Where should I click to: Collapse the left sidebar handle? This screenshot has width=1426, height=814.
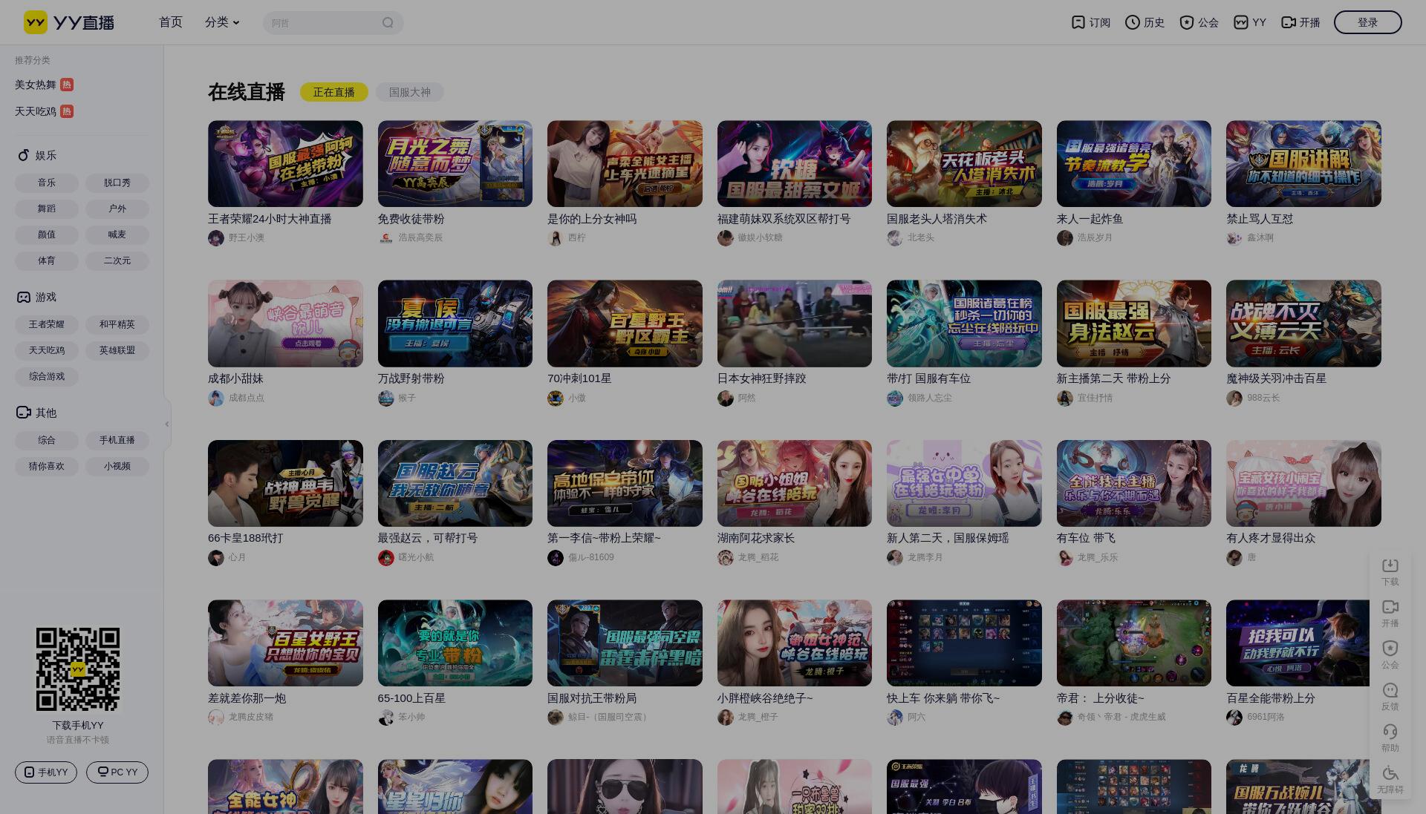point(167,424)
